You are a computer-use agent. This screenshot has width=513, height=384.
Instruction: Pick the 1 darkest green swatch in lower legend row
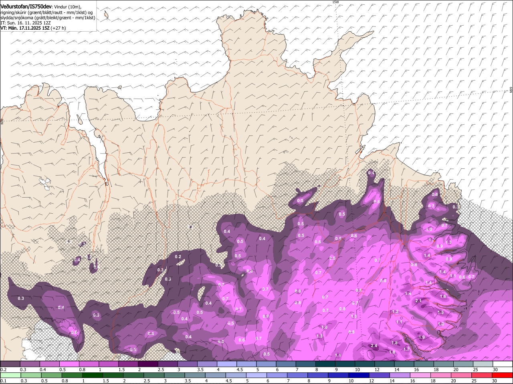coord(92,375)
